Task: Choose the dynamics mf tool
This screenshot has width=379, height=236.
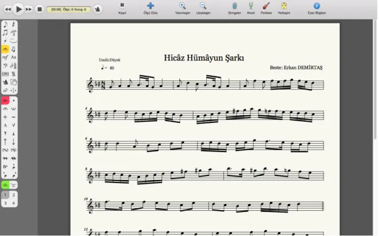Action: (x=5, y=57)
